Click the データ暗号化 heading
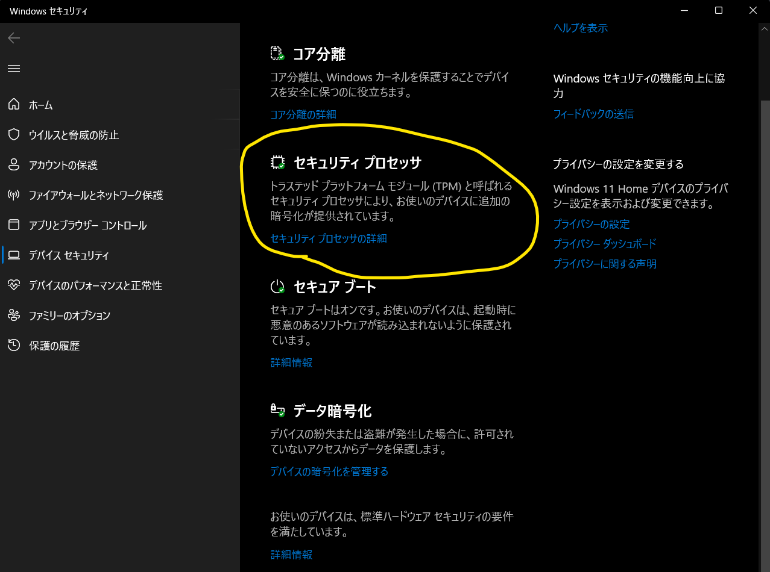Screen dimensions: 770x572 (x=332, y=411)
